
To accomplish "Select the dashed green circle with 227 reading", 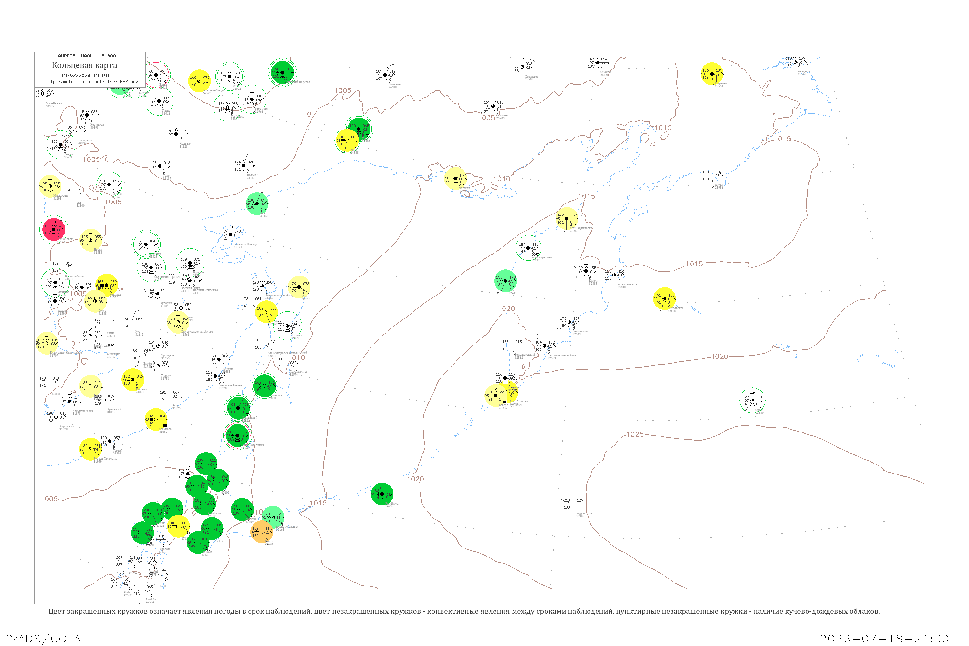I will coord(752,401).
